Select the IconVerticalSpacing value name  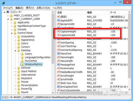(x=71, y=50)
